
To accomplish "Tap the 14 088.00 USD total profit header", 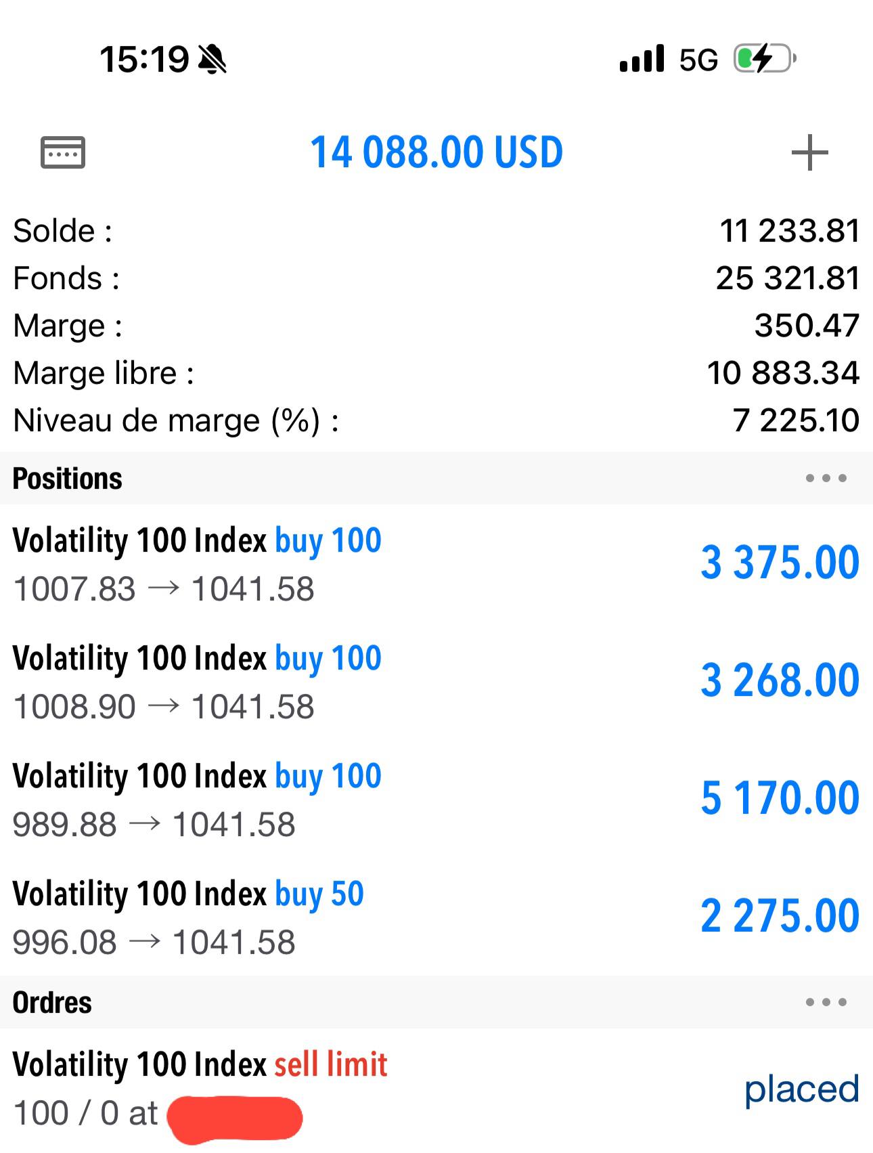I will pos(436,152).
